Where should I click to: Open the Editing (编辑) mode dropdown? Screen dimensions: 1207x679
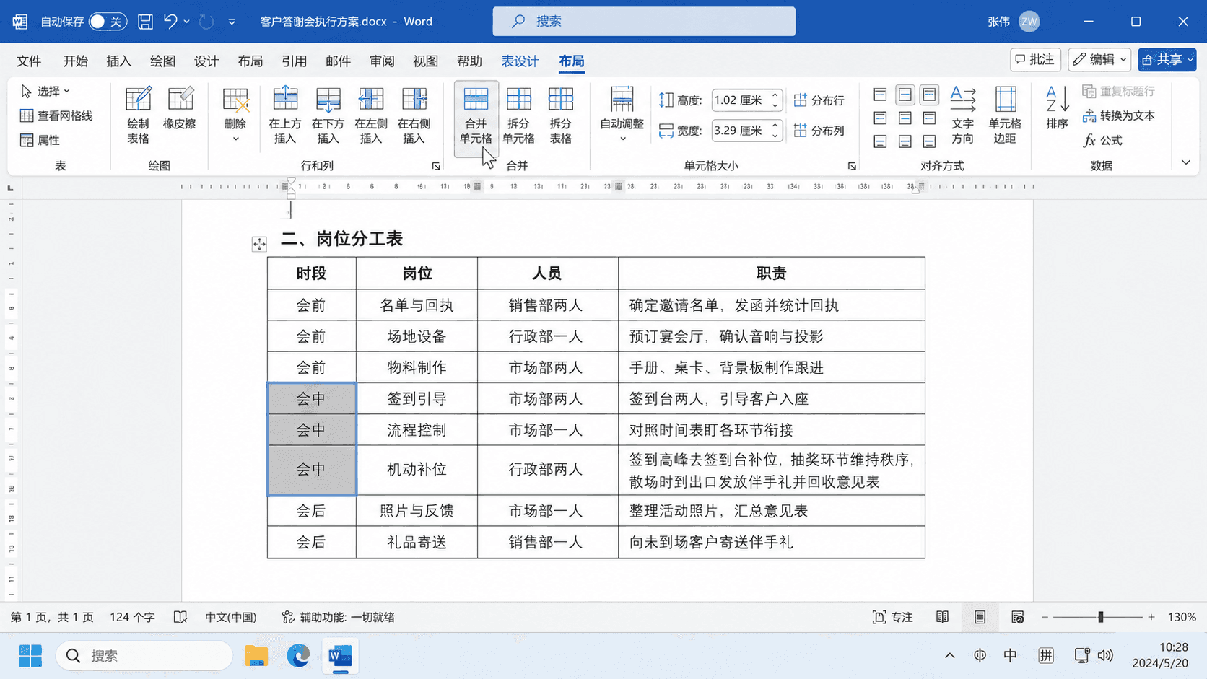(x=1099, y=60)
